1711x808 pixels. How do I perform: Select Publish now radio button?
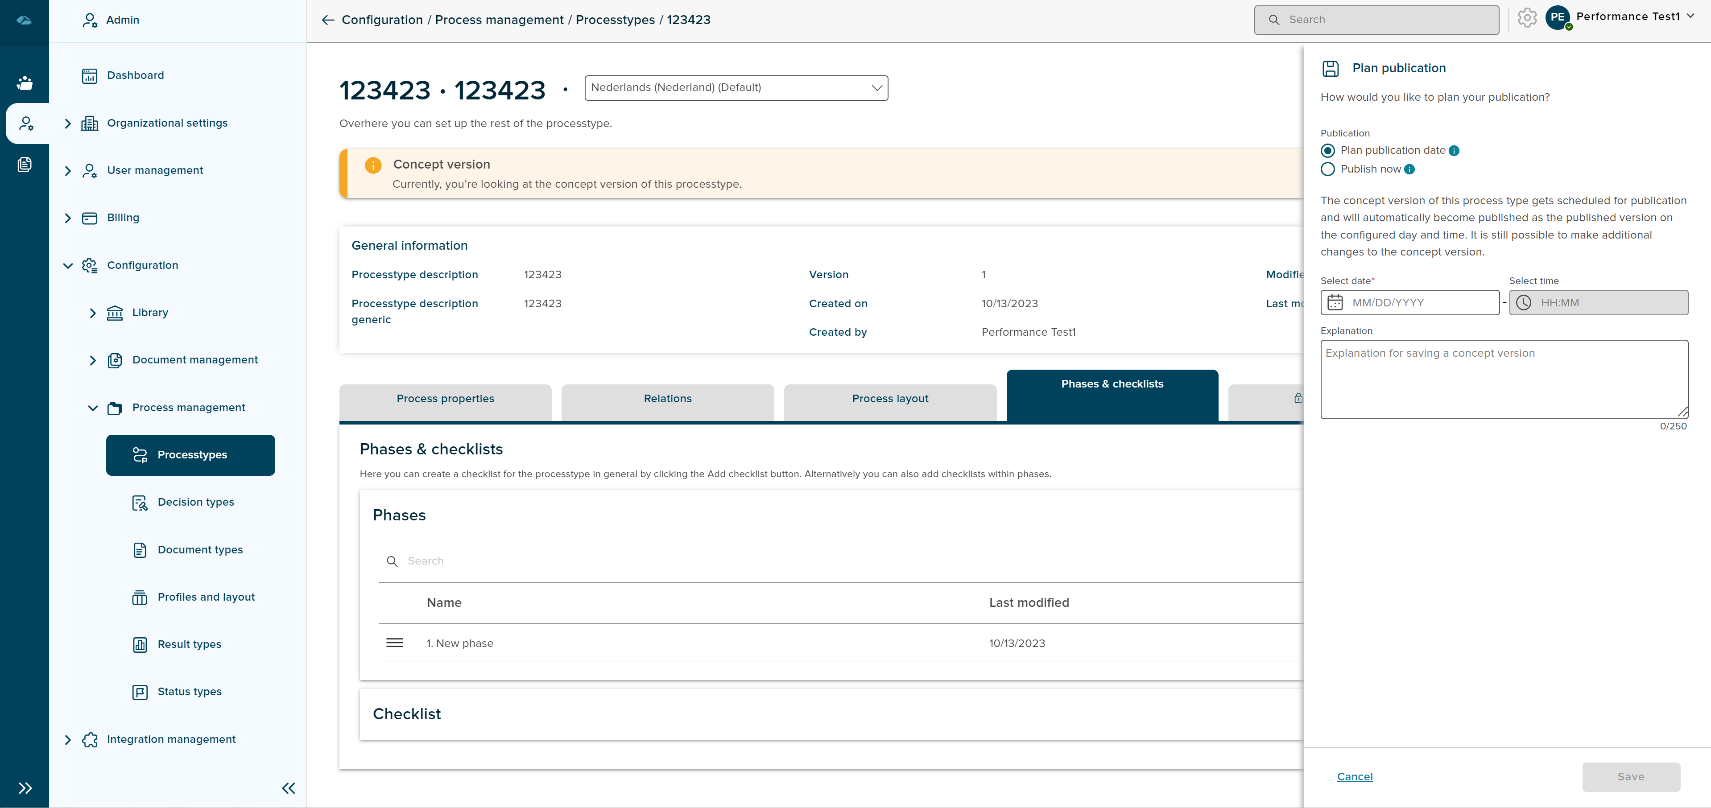(1328, 169)
